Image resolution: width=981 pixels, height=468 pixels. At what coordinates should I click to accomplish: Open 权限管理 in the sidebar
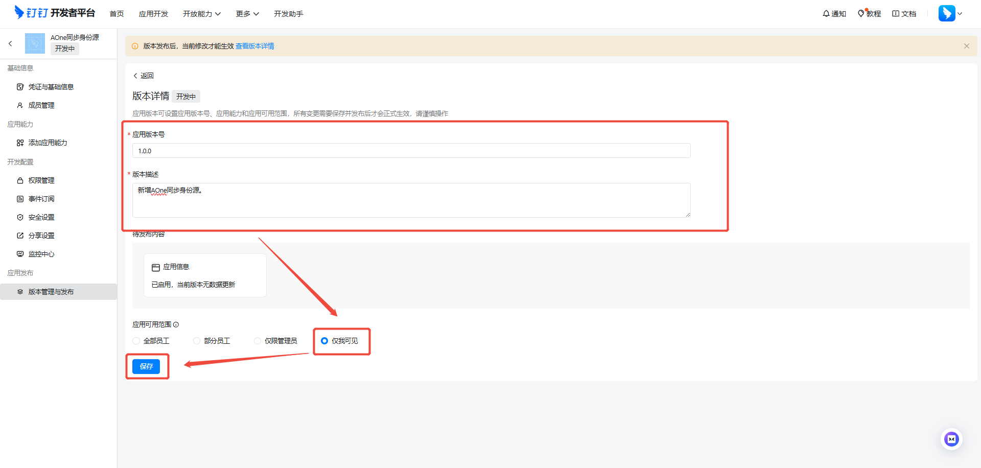tap(41, 180)
